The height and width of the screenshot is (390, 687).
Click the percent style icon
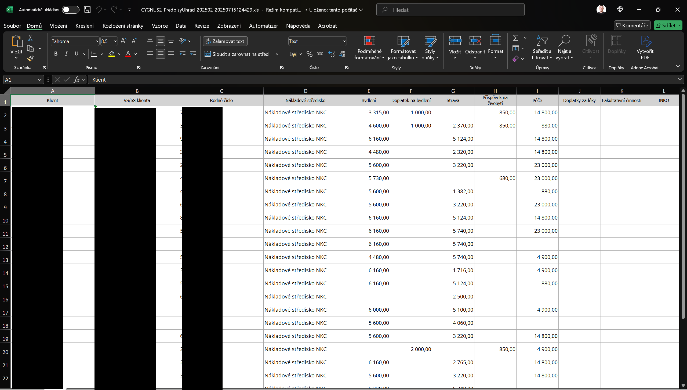309,54
